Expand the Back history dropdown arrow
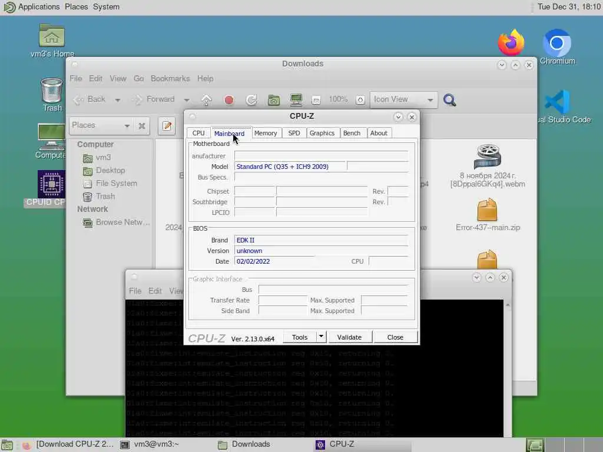The height and width of the screenshot is (452, 603). point(118,100)
